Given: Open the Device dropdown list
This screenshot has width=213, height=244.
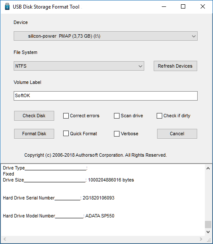Looking at the screenshot, I should (105, 36).
